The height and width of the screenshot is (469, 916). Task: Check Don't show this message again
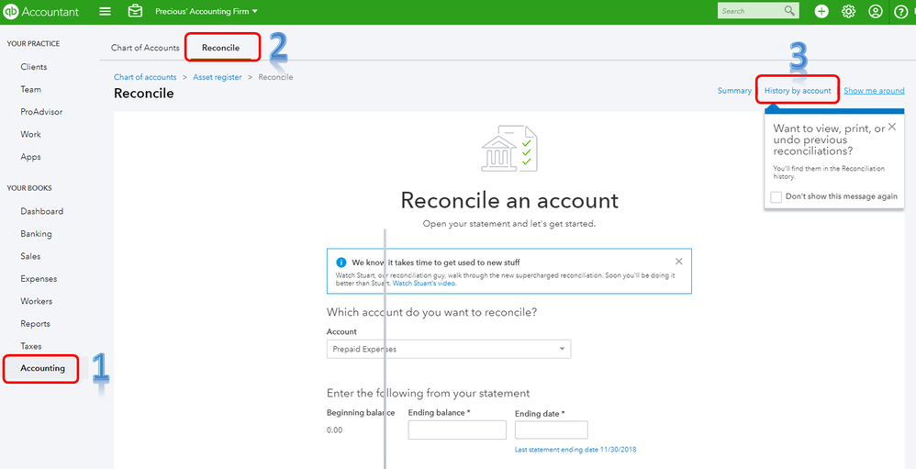tap(776, 196)
